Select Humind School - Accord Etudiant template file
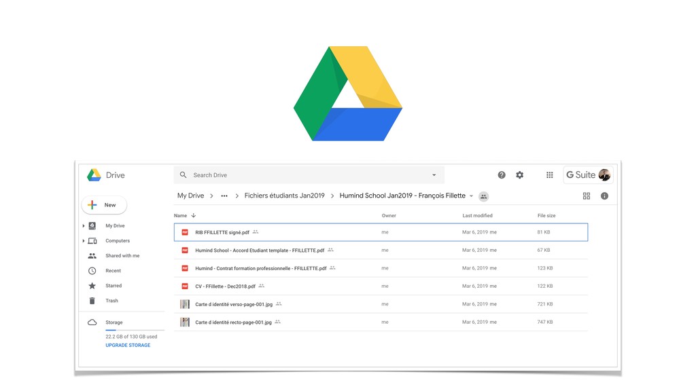The image size is (696, 391). pos(381,250)
